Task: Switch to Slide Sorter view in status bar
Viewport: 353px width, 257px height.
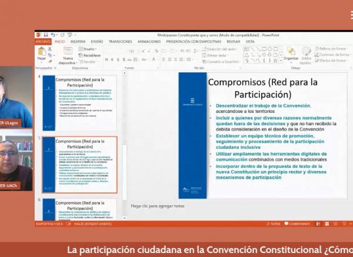Action: (x=327, y=224)
